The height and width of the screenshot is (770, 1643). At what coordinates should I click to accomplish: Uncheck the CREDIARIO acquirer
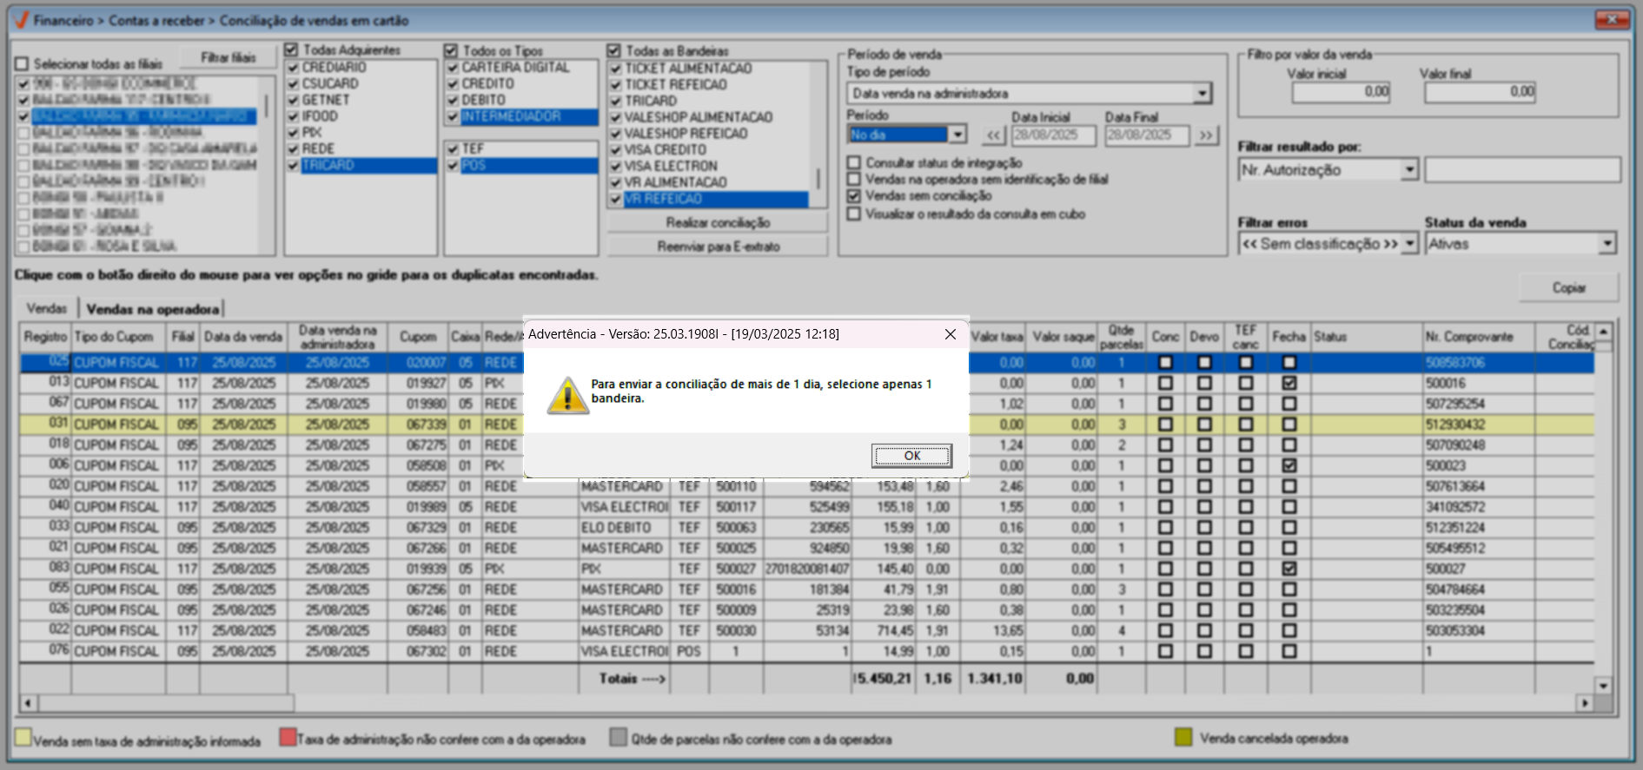(x=294, y=68)
